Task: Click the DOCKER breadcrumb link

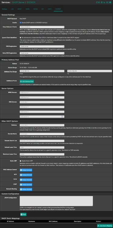Action: pos(31,2)
